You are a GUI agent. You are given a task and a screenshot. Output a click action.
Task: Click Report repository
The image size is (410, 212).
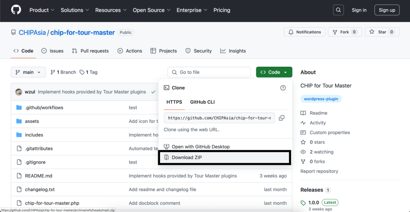pos(319,171)
